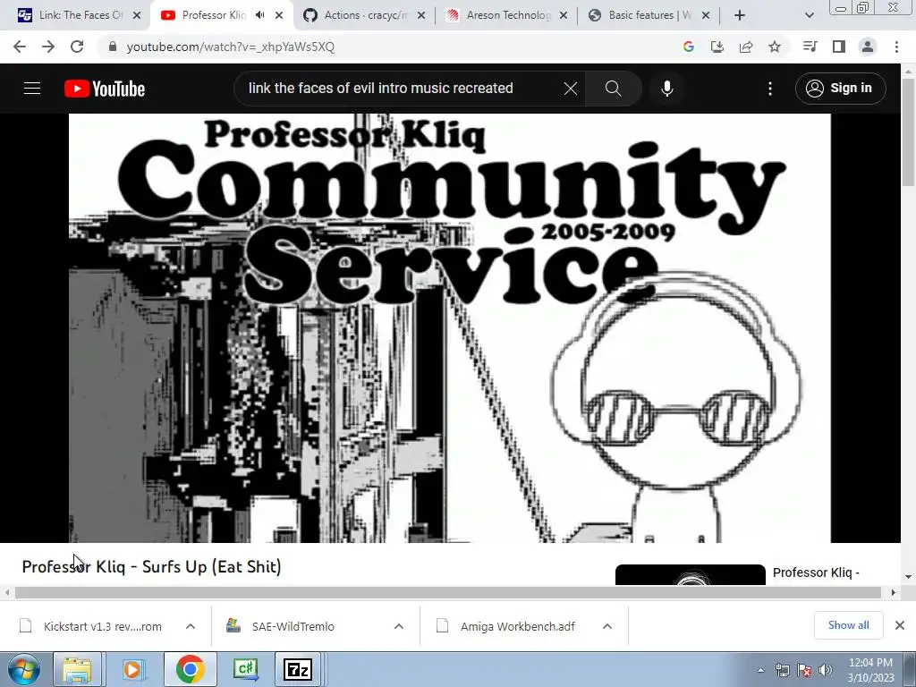Expand the tab search dropdown arrow
This screenshot has width=916, height=687.
[809, 15]
